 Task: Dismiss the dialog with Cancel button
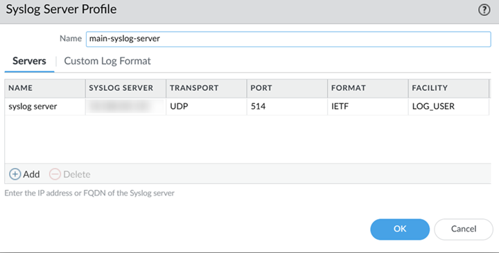pos(464,229)
